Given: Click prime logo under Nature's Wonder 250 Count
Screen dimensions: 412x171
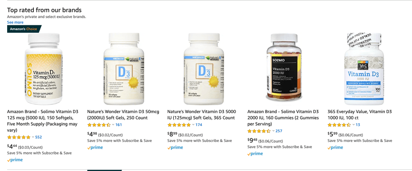Looking at the screenshot, I should click(95, 147).
